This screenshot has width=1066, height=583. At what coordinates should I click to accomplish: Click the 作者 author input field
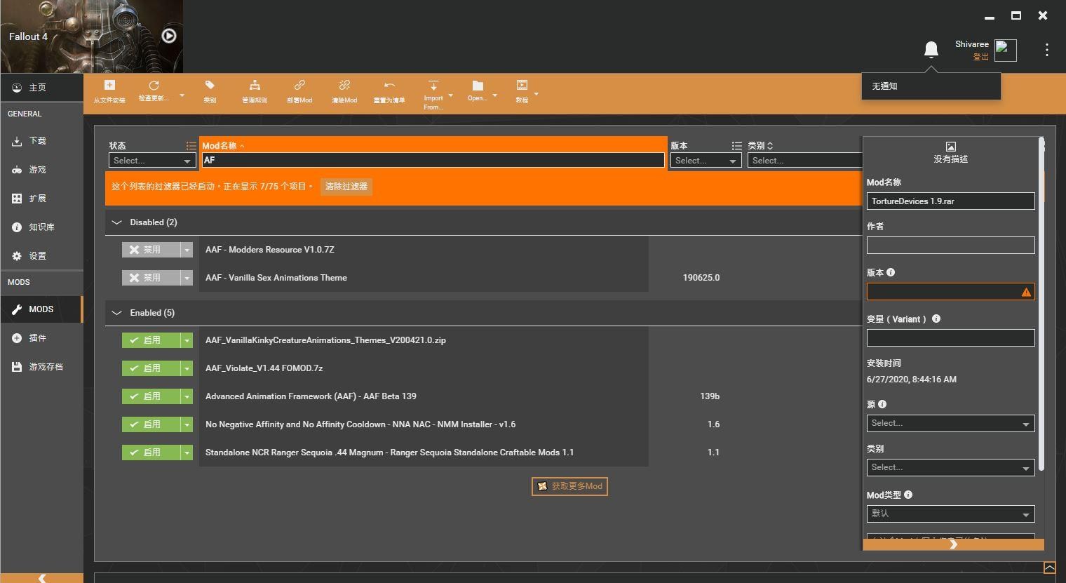pyautogui.click(x=950, y=245)
